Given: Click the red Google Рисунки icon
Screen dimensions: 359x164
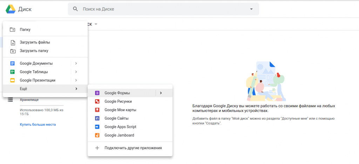Looking at the screenshot, I should [97, 101].
